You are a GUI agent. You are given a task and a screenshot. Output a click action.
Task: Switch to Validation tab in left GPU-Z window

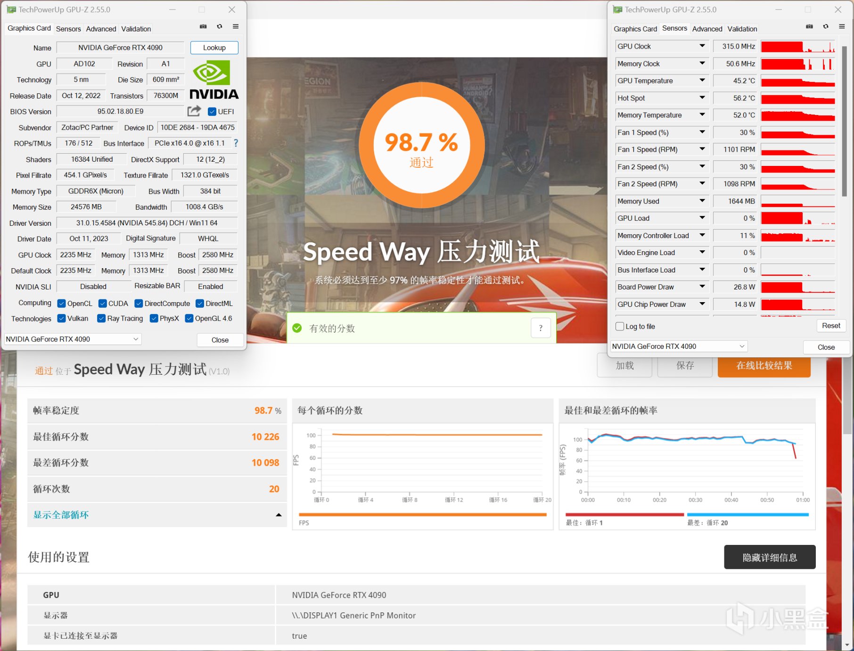(x=136, y=29)
